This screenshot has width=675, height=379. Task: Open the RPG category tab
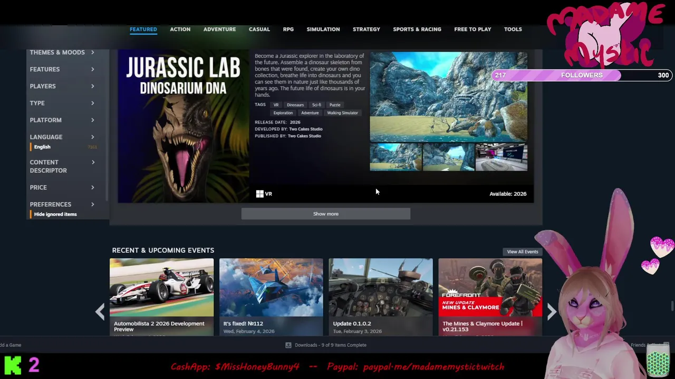[x=288, y=29]
